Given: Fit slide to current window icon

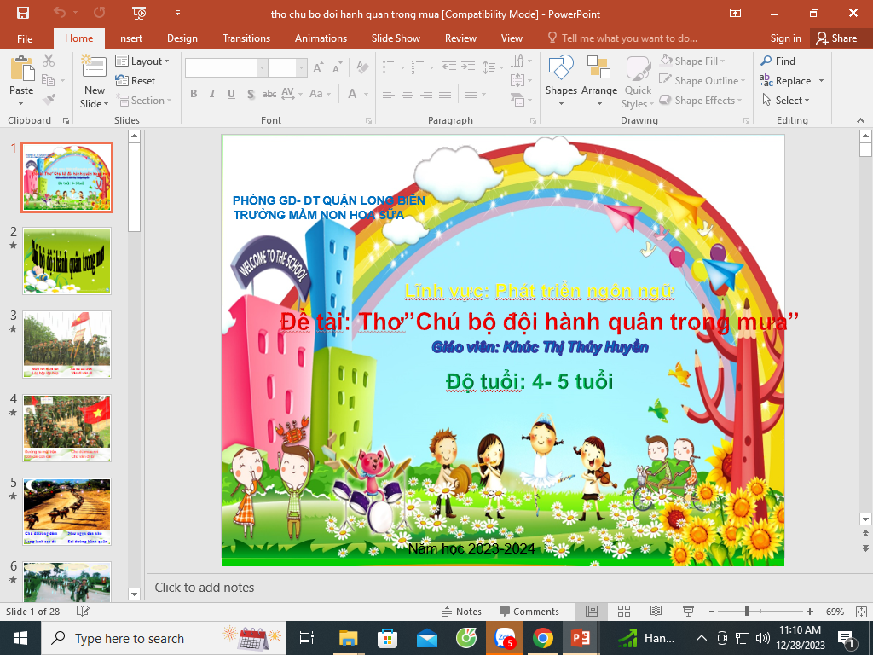Looking at the screenshot, I should [x=860, y=612].
